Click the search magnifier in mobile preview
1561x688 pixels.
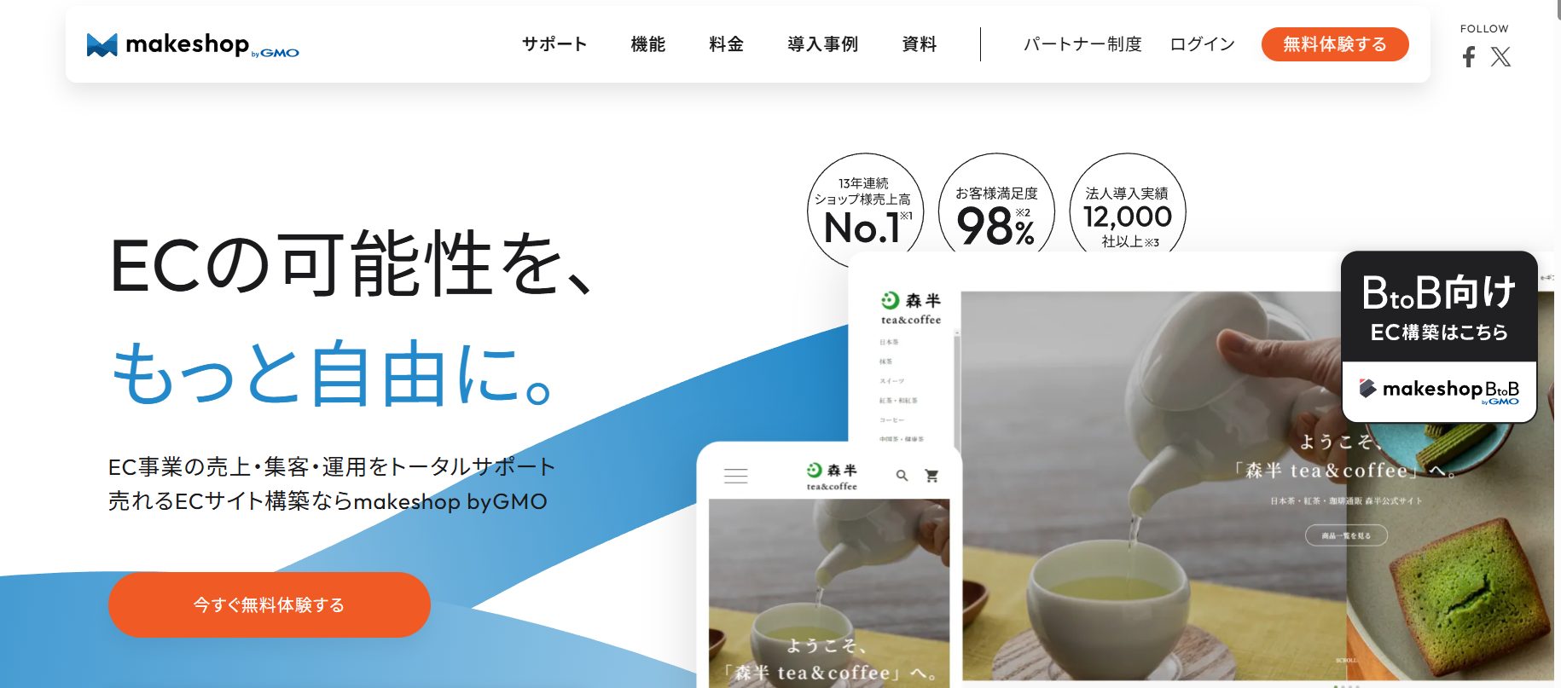coord(902,476)
